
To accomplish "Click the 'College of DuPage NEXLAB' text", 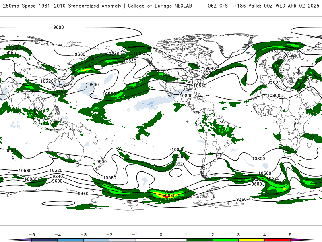I will click(160, 6).
